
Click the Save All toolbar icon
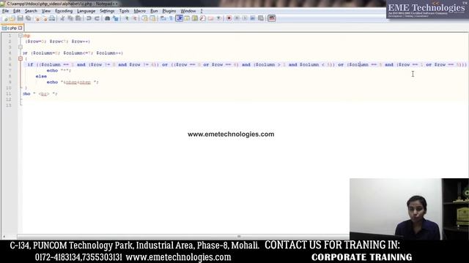(29, 18)
